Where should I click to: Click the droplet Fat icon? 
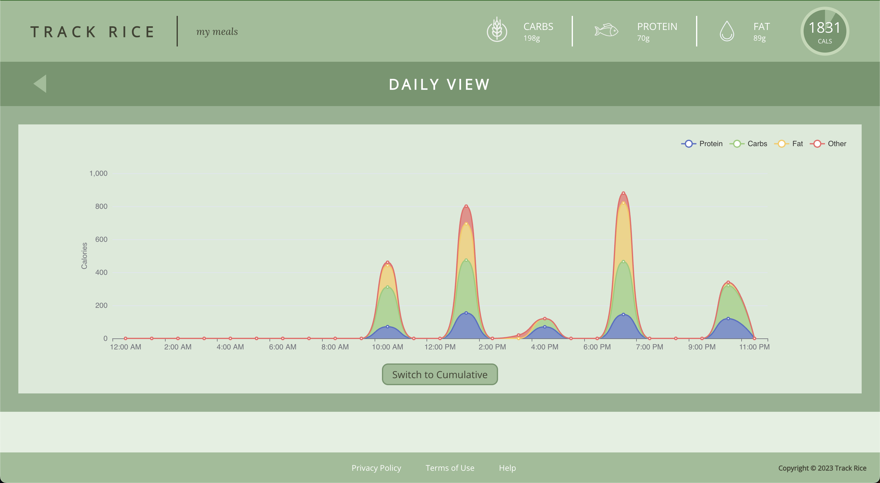tap(727, 31)
